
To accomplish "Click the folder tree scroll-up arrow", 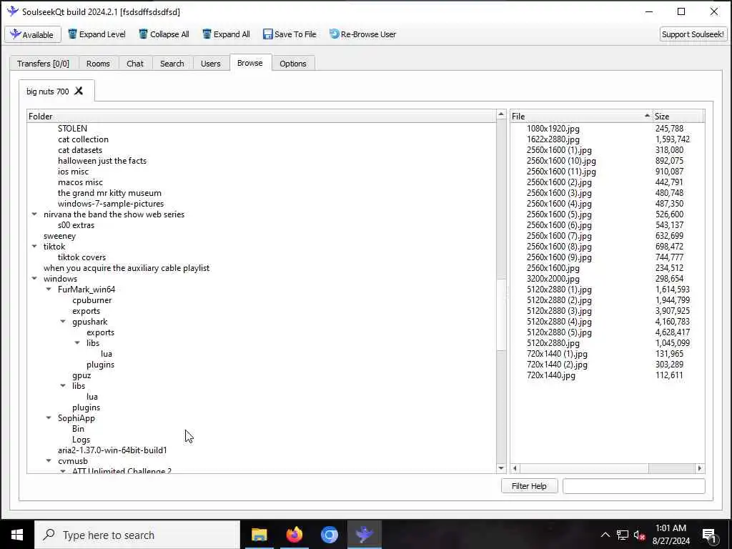I will [x=501, y=114].
